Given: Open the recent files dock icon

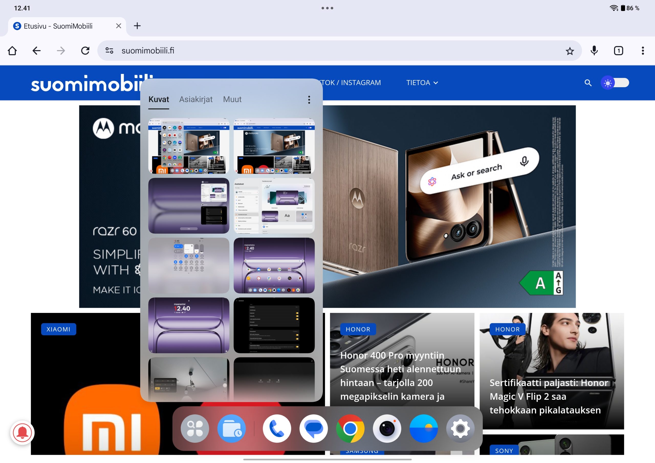Looking at the screenshot, I should click(232, 428).
